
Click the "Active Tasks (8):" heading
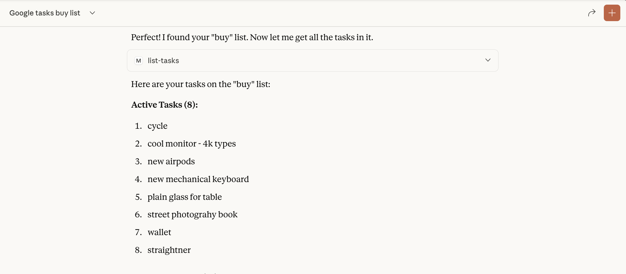(164, 105)
